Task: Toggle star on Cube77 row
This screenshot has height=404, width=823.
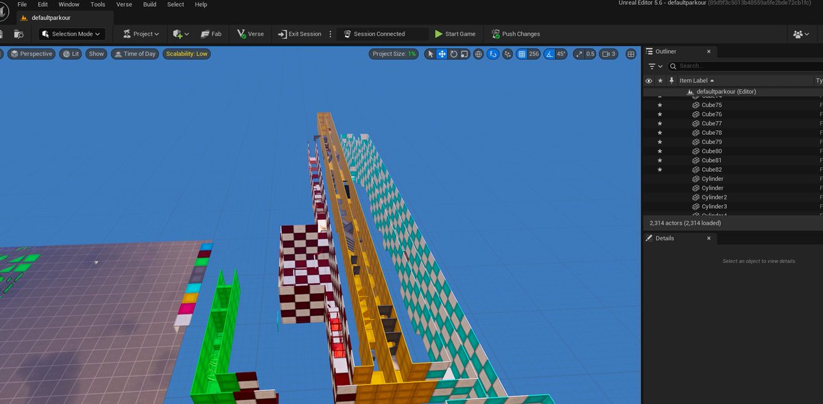Action: click(x=660, y=123)
